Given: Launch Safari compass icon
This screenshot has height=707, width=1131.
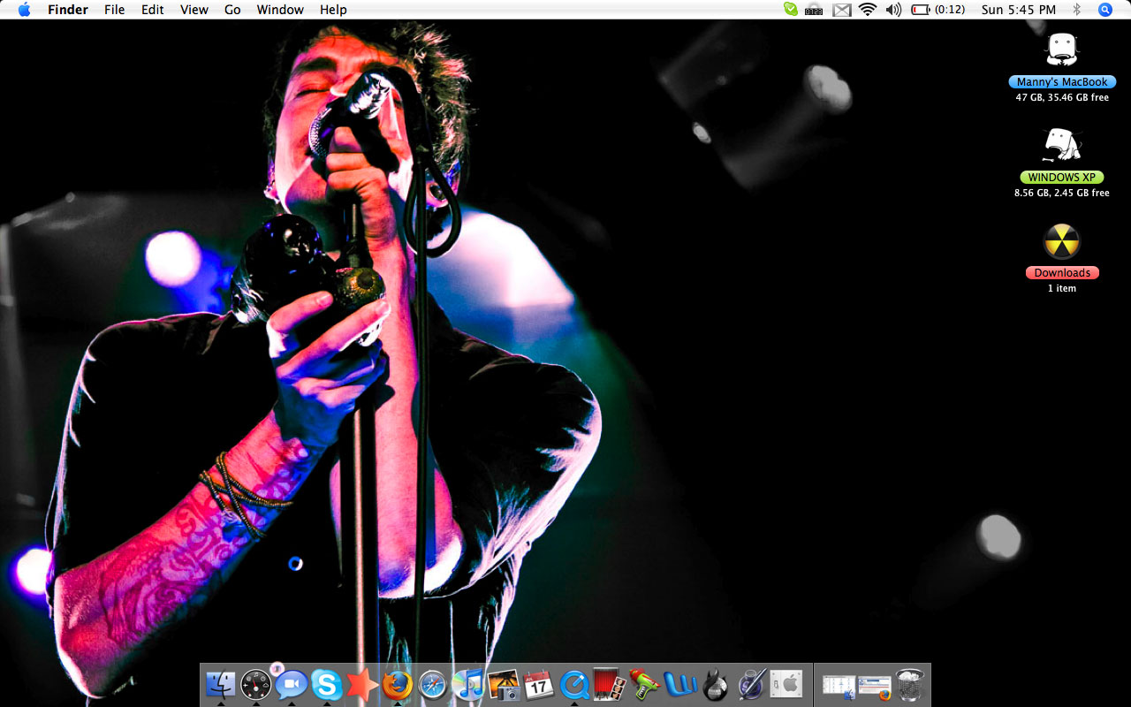Looking at the screenshot, I should pos(433,684).
